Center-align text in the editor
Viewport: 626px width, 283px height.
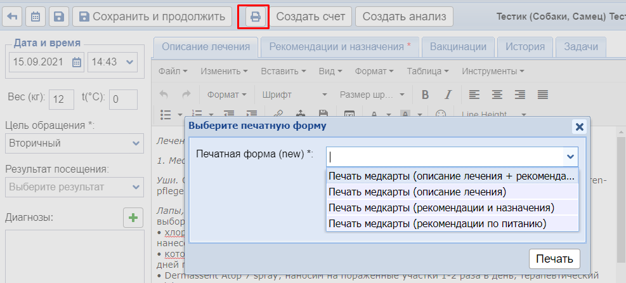497,95
